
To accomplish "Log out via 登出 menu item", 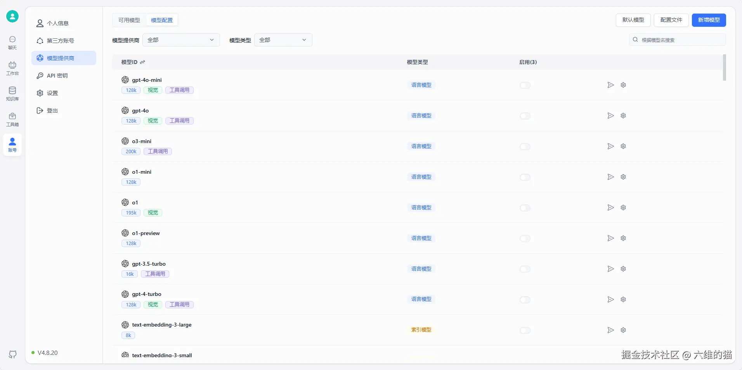I will pyautogui.click(x=64, y=111).
